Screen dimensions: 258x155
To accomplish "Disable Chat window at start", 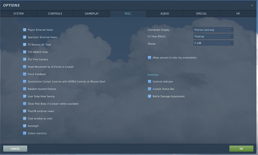I will click(25, 118).
